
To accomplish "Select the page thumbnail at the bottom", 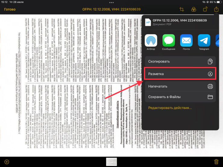I will [111, 162].
